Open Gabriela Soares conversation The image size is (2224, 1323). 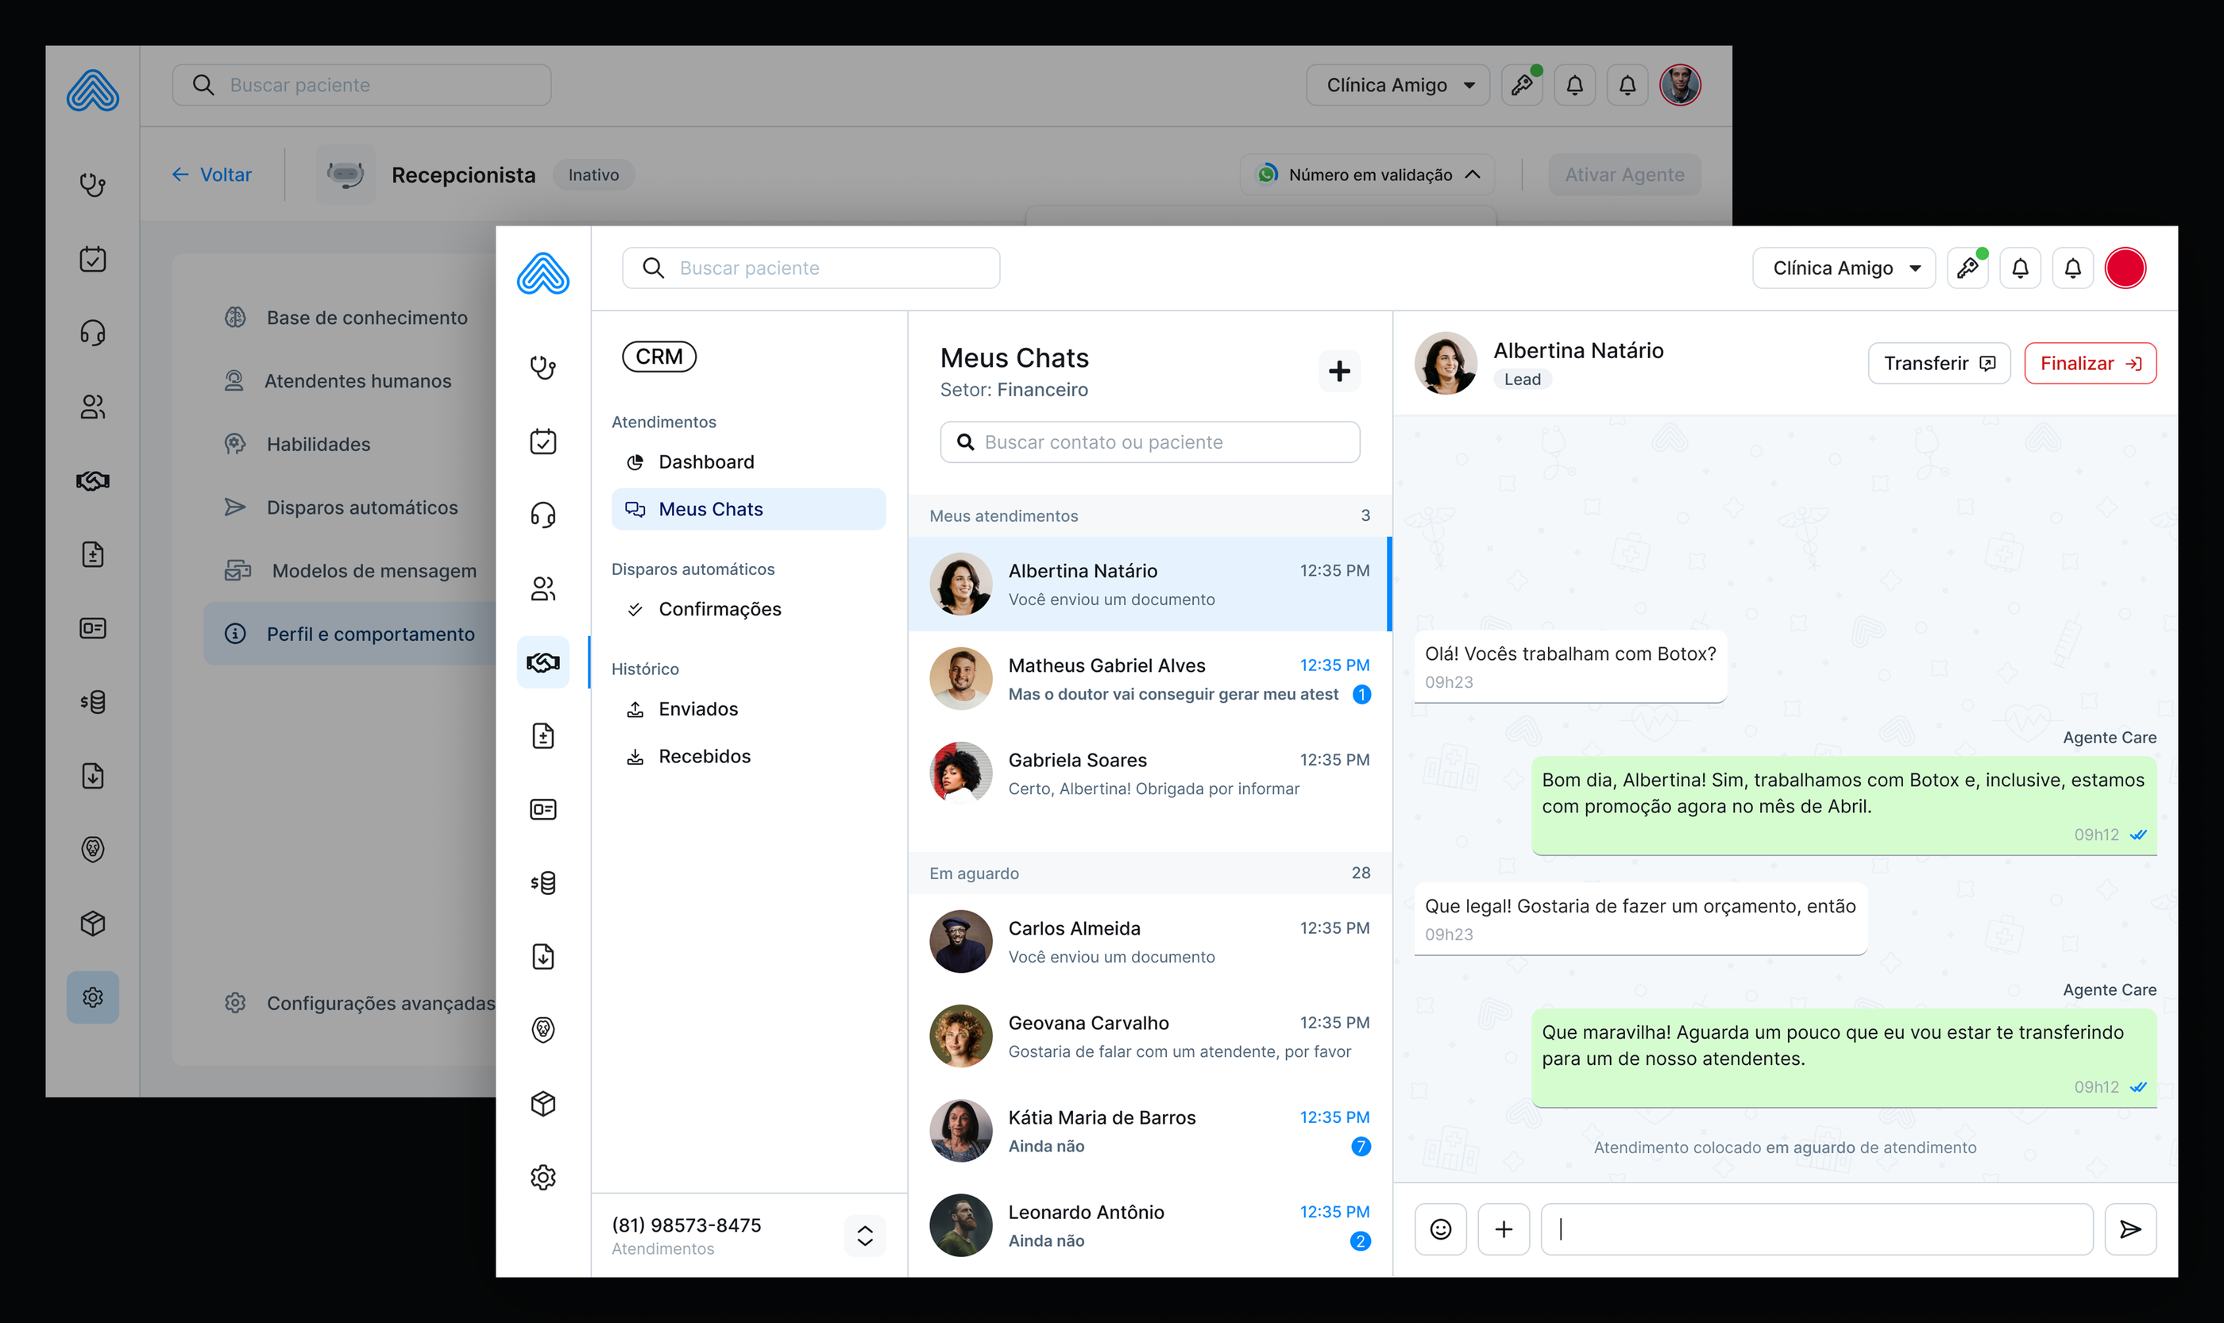(x=1149, y=773)
